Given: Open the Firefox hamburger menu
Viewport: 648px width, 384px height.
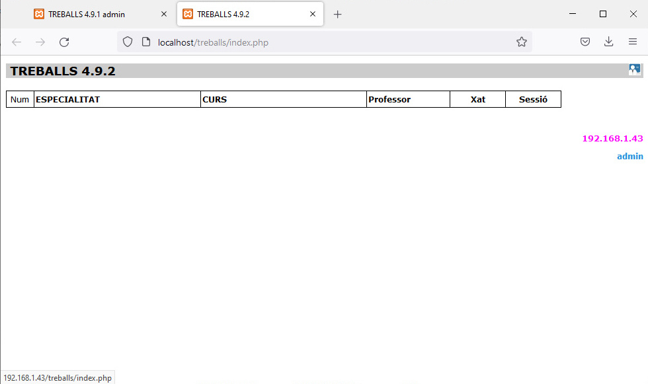Looking at the screenshot, I should click(633, 42).
